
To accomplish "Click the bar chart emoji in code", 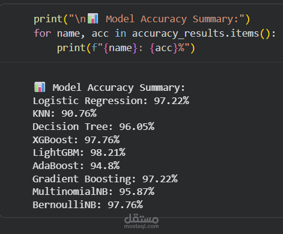I will coord(93,19).
